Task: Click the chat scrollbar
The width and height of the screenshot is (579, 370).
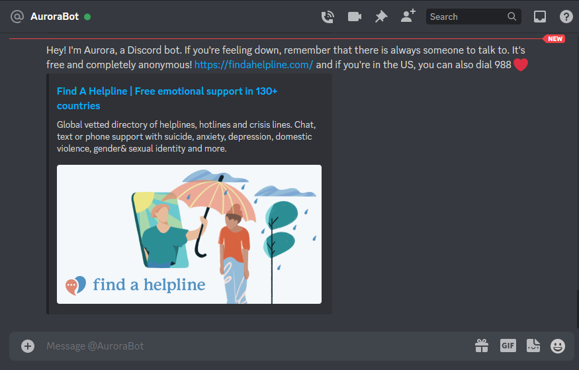Action: [578, 309]
